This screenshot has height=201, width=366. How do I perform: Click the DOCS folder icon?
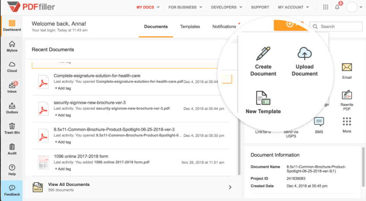click(38, 187)
